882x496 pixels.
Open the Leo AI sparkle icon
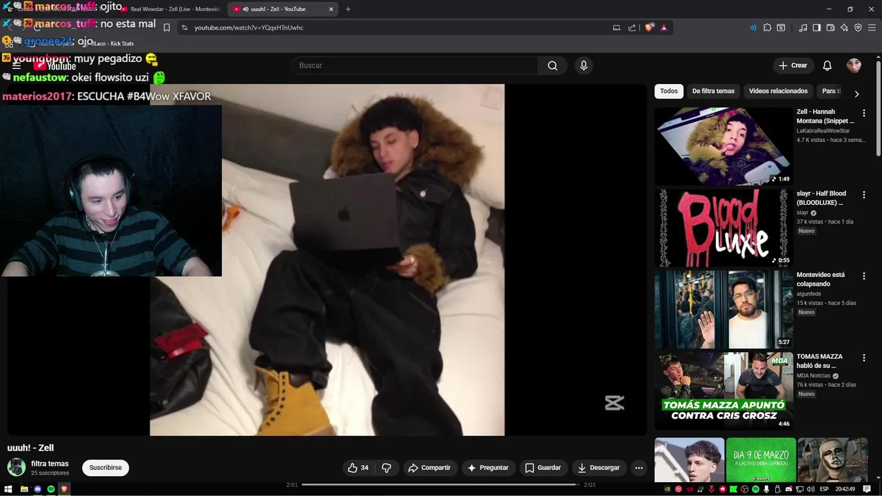point(844,28)
